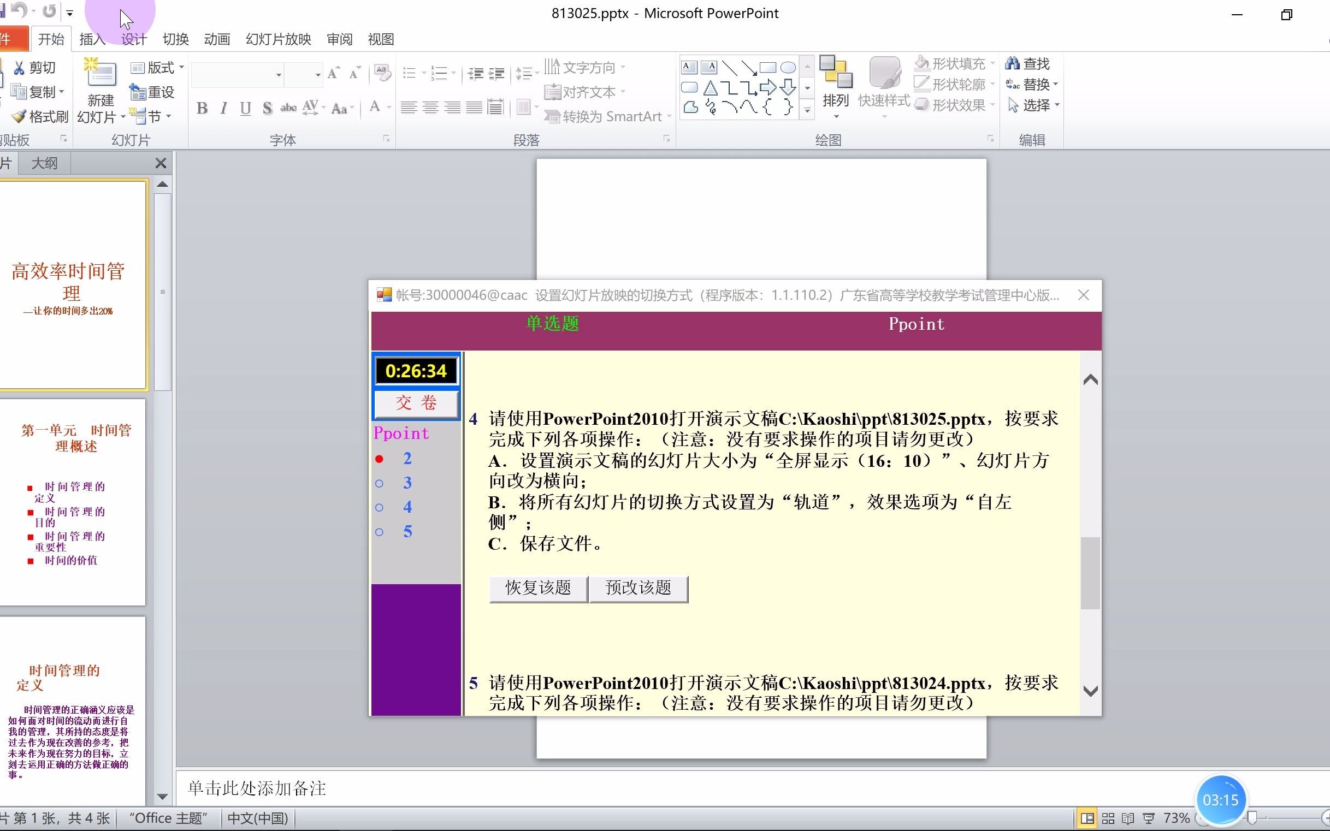Select question 3 radio button
This screenshot has height=831, width=1330.
(380, 483)
